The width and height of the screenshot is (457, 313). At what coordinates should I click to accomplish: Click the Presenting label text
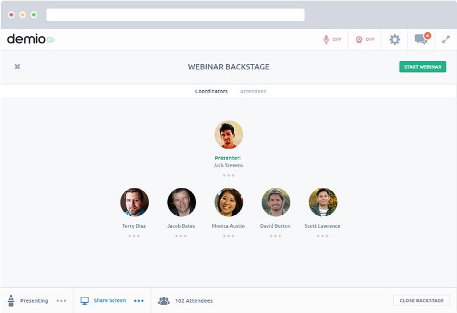click(34, 300)
